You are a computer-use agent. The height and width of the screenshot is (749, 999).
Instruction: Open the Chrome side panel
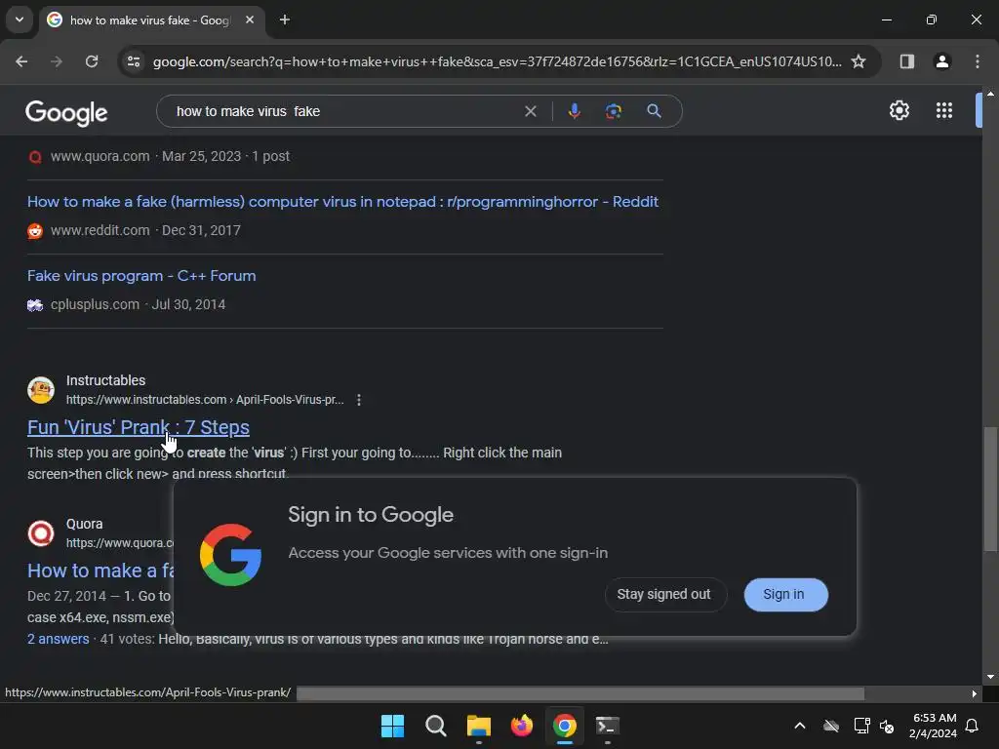tap(906, 61)
